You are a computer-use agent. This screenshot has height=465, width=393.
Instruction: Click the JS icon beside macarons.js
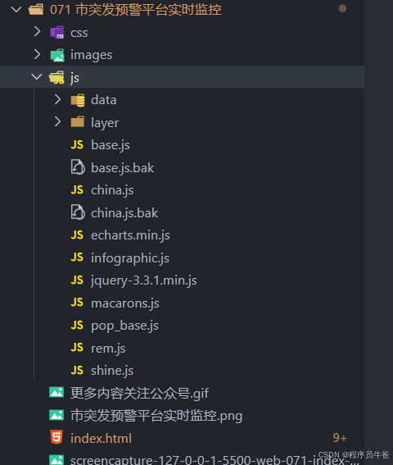tap(77, 303)
